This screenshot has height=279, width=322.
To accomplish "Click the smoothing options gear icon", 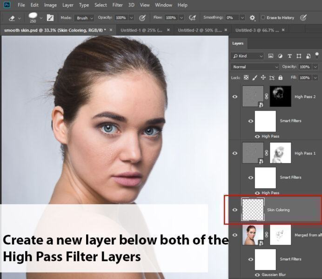I will tap(252, 18).
